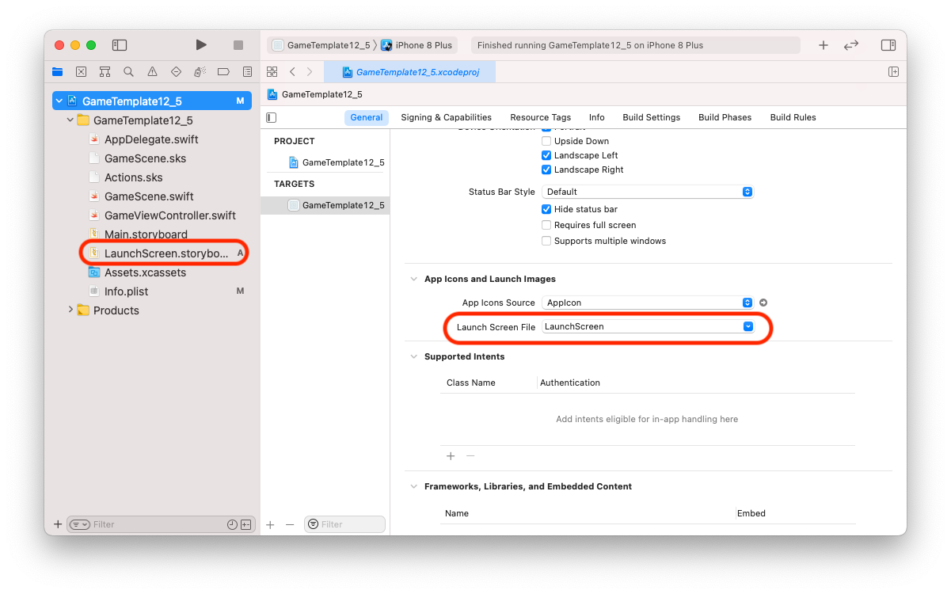Open the Test navigator diamond icon
This screenshot has height=594, width=951.
click(176, 71)
